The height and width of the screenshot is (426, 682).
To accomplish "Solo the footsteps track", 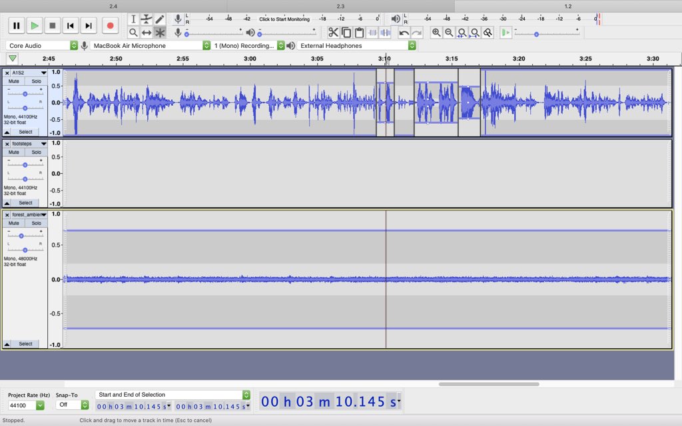I will [x=36, y=152].
